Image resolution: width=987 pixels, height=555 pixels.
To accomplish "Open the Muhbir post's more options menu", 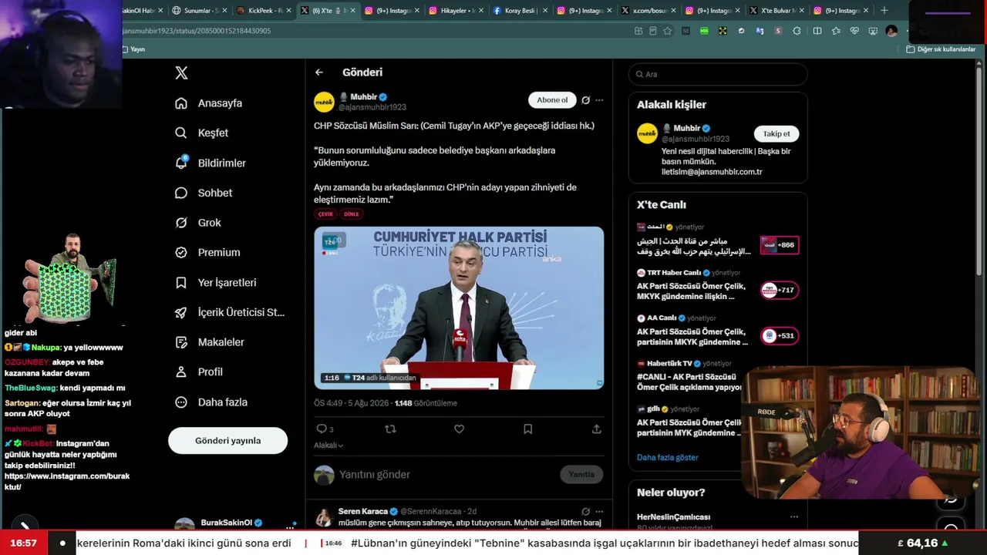I will (x=599, y=100).
